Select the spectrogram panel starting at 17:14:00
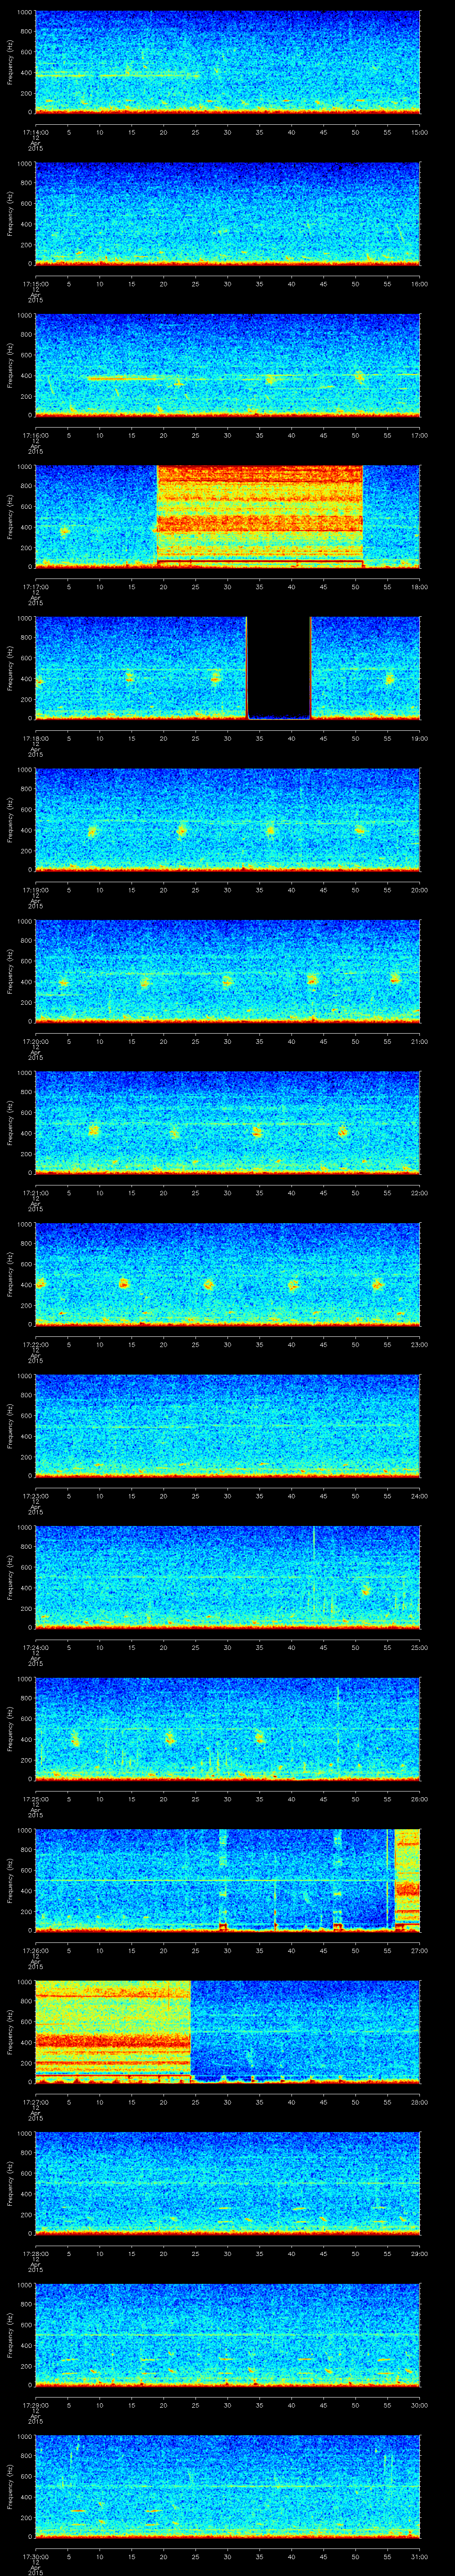The width and height of the screenshot is (455, 2576). pyautogui.click(x=227, y=62)
